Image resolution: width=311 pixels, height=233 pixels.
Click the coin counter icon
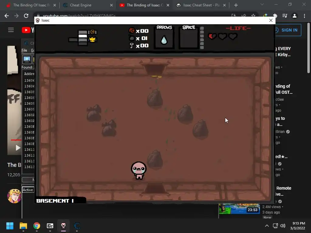[x=132, y=31]
